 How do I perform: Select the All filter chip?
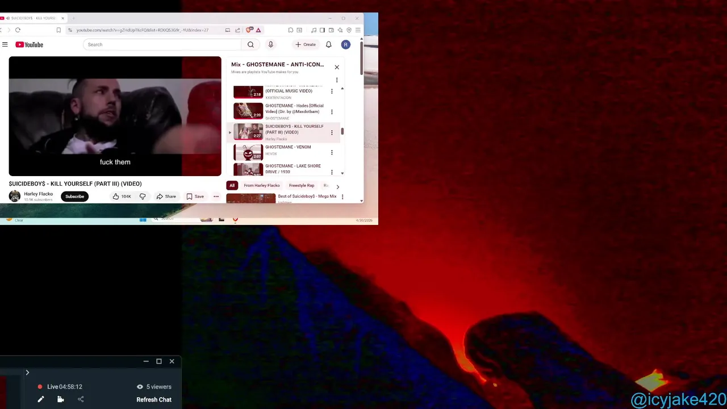coord(232,185)
